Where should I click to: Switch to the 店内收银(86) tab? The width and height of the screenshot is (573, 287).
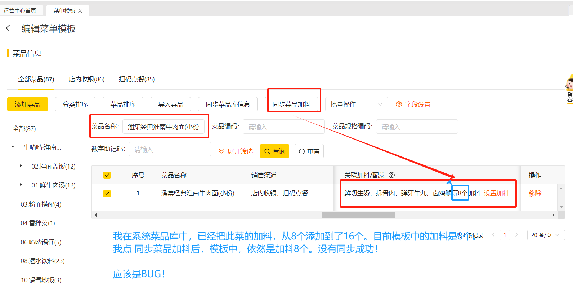(x=86, y=79)
